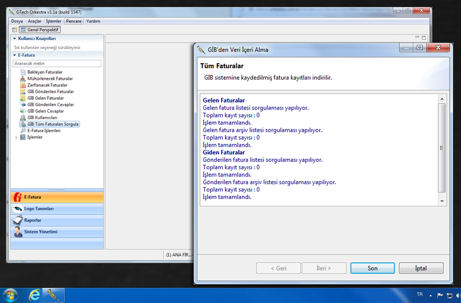Click the Son button in dialog
Image resolution: width=461 pixels, height=303 pixels.
point(373,268)
